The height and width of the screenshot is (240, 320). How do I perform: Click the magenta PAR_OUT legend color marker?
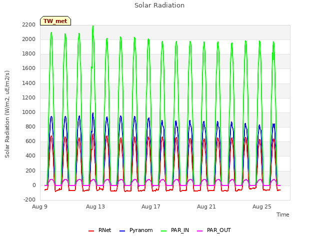tap(200, 231)
